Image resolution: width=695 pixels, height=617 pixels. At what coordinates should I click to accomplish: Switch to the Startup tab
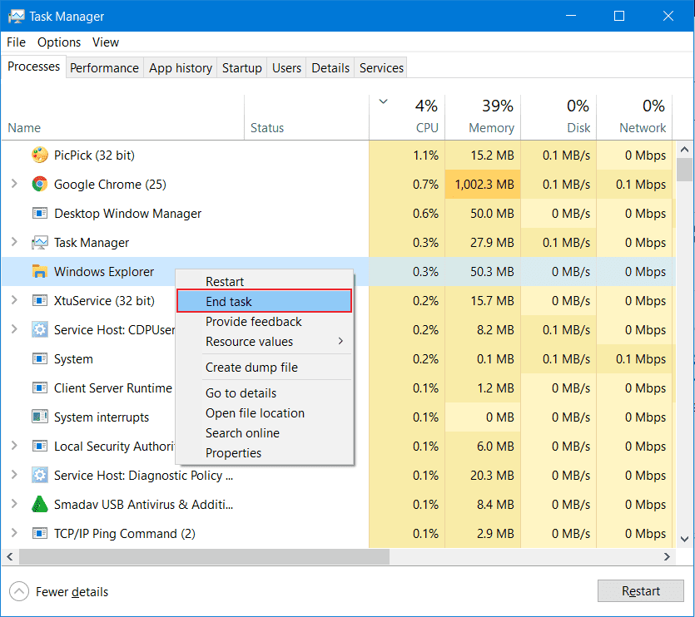pyautogui.click(x=242, y=67)
